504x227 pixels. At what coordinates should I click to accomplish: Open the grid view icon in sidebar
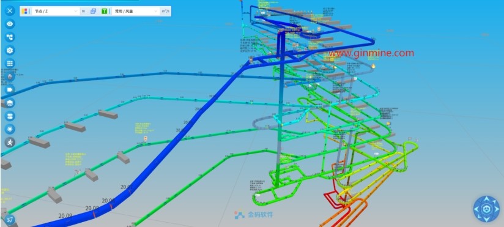click(x=10, y=64)
